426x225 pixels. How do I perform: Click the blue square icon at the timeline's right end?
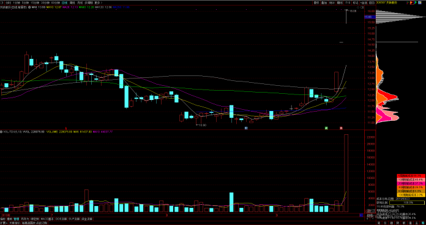361,215
